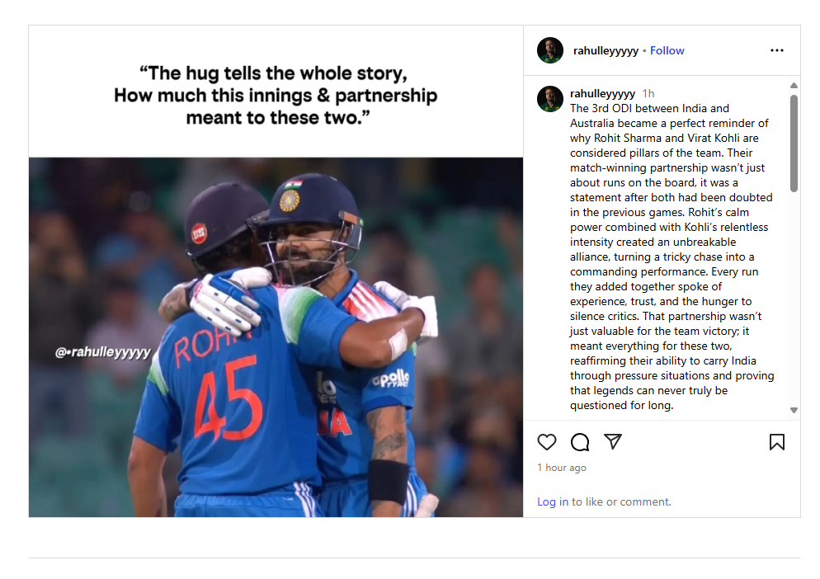Open comments via the speech bubble icon
820x579 pixels.
pos(580,442)
